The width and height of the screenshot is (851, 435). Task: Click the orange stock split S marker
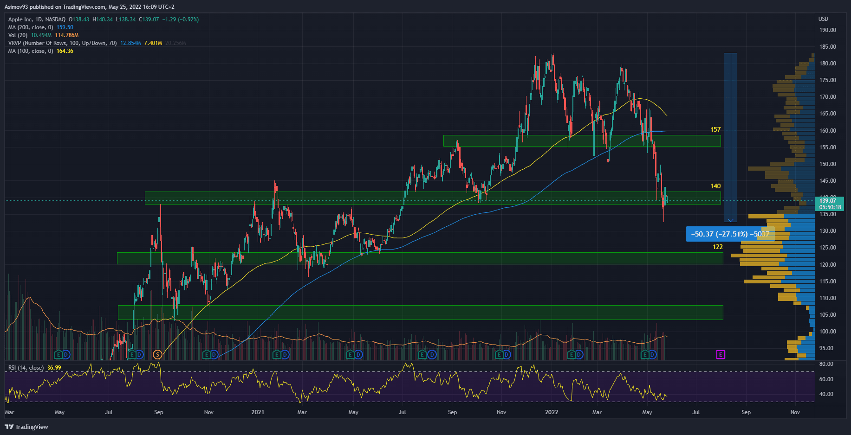pyautogui.click(x=157, y=355)
